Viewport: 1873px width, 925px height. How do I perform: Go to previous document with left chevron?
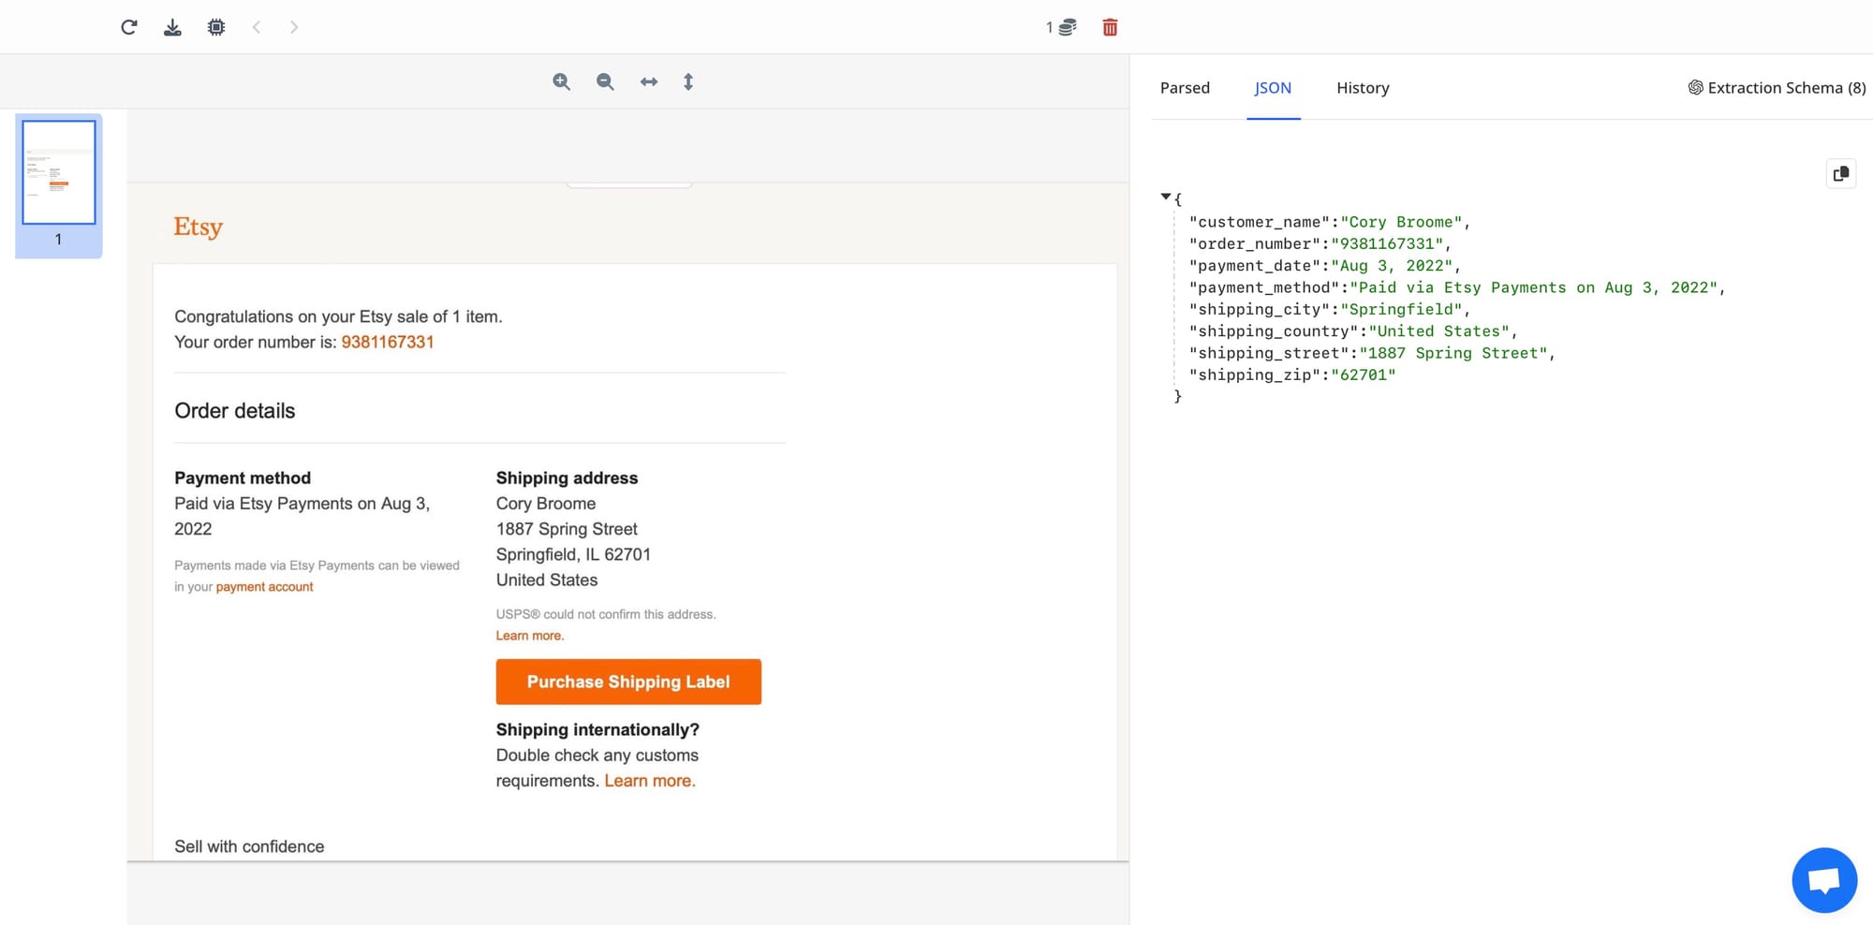257,27
